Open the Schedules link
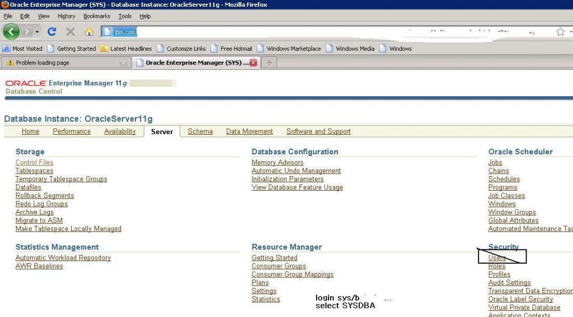Viewport: 573px width, 317px height. (504, 179)
